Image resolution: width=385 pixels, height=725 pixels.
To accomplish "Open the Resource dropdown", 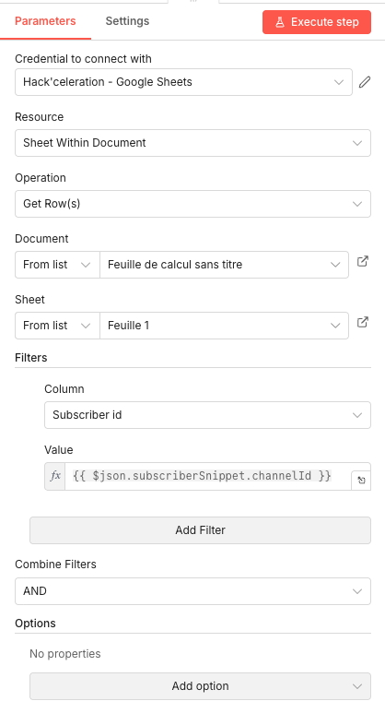I will point(193,143).
